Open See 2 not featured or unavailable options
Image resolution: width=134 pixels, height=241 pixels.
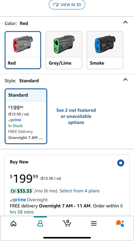pyautogui.click(x=76, y=116)
